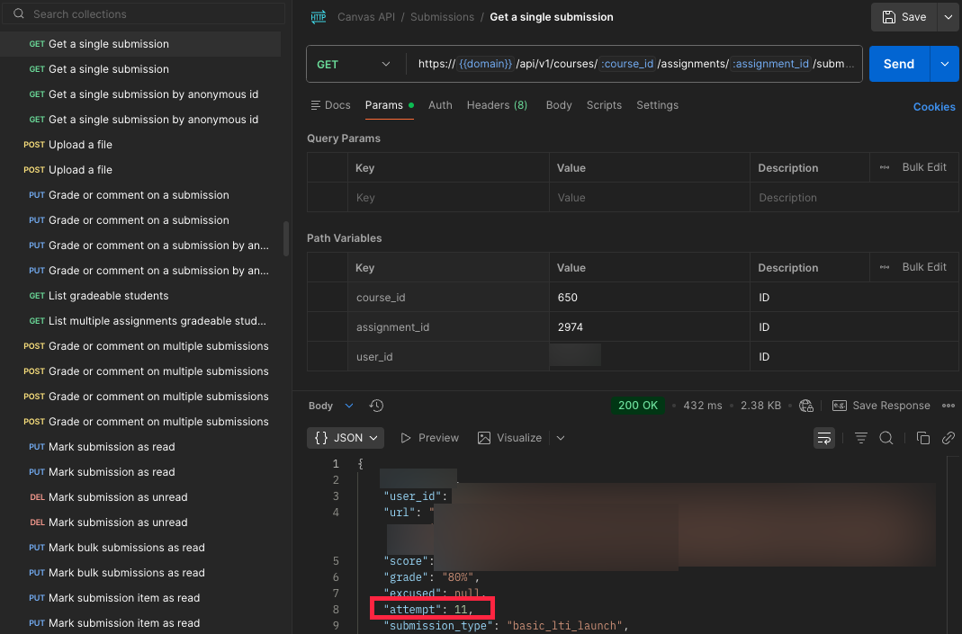Click the 2.38 KB response size
This screenshot has width=962, height=634.
(760, 406)
